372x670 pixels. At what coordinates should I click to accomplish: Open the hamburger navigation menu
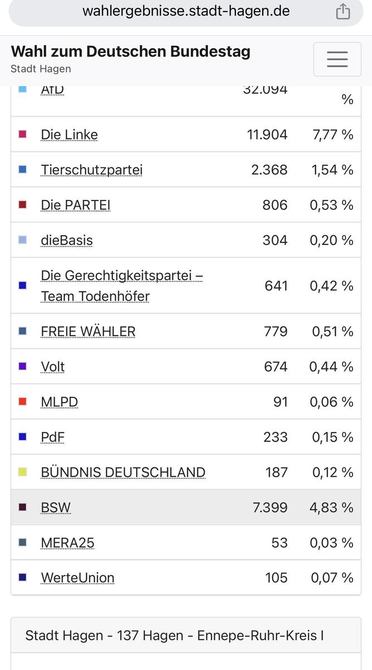(337, 59)
